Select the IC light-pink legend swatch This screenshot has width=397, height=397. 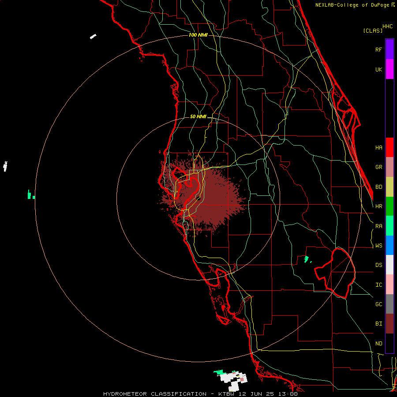[x=390, y=285]
